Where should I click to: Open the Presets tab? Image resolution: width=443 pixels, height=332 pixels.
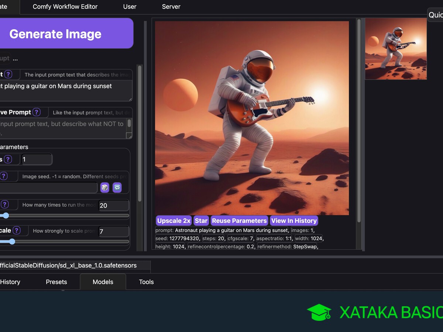pos(56,282)
